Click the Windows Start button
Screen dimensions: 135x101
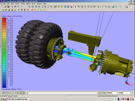[4, 99]
